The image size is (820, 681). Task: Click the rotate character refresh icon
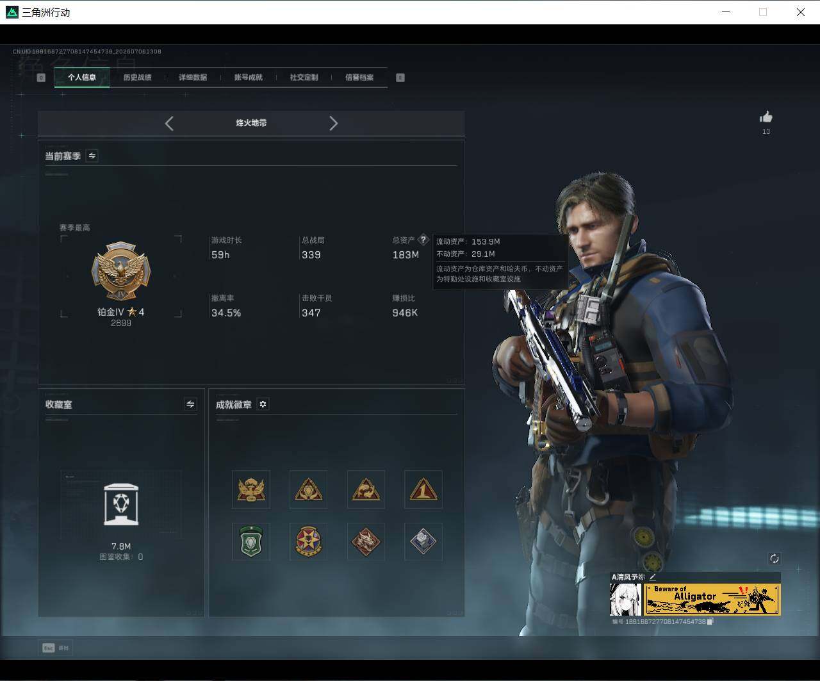774,559
